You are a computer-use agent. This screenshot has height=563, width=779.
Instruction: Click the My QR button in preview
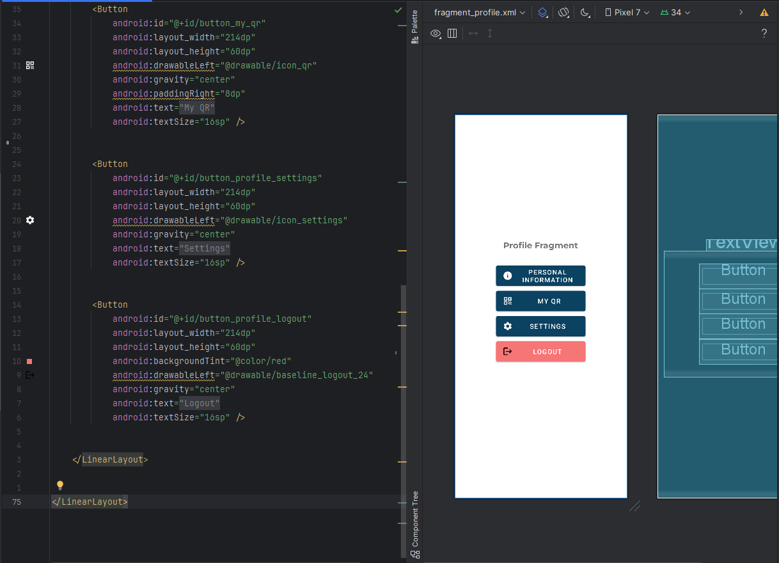pyautogui.click(x=540, y=301)
